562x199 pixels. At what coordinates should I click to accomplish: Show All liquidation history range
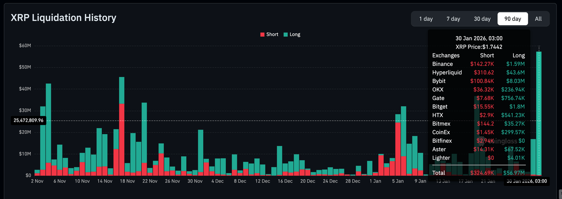pyautogui.click(x=538, y=19)
